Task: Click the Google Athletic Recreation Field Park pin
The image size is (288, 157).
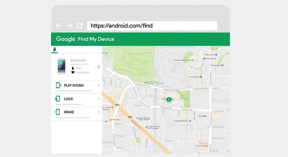Action: tap(146, 82)
